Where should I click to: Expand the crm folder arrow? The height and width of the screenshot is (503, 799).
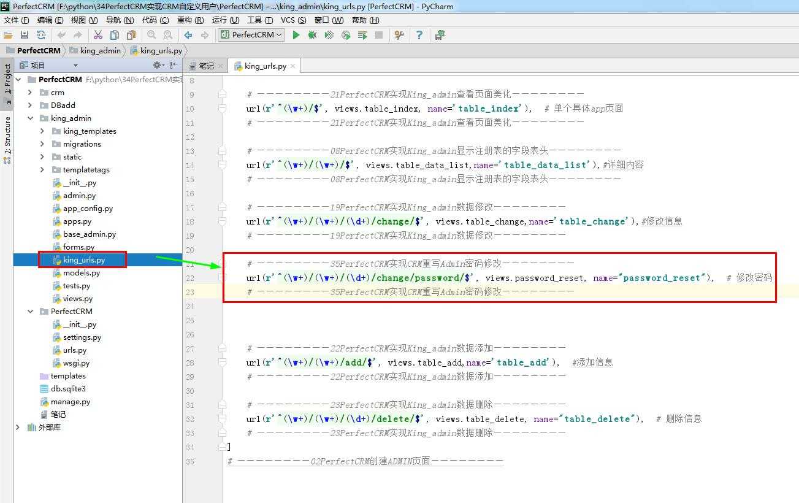click(x=30, y=92)
